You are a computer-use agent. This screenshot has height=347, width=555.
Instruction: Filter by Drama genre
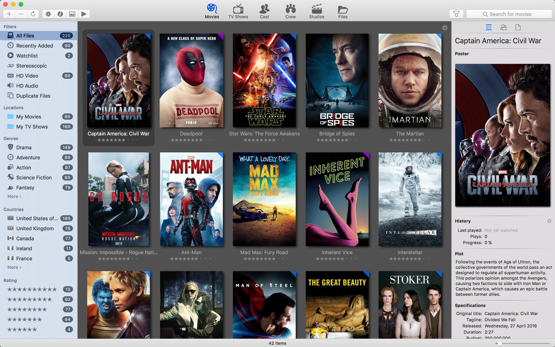(39, 147)
